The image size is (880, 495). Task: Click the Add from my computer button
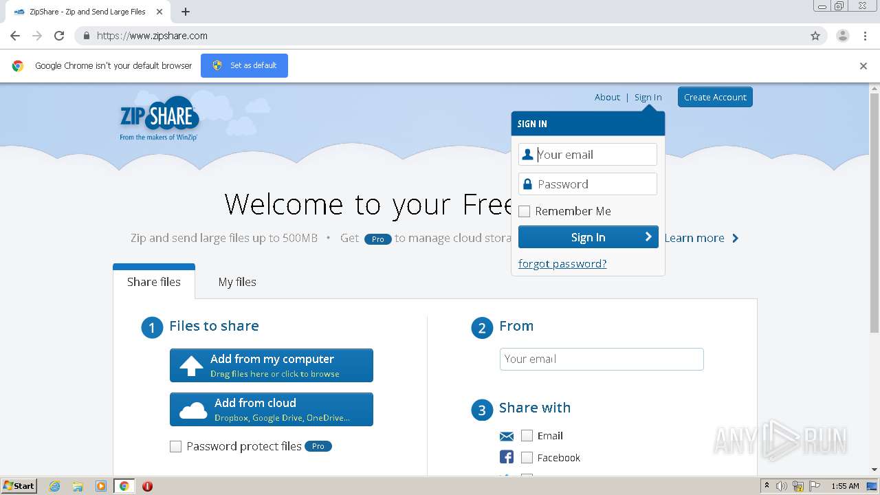point(272,366)
